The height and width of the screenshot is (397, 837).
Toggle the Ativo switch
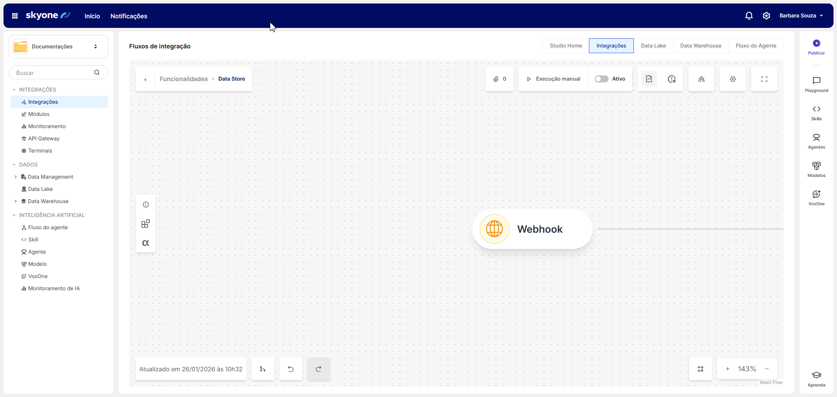tap(602, 79)
